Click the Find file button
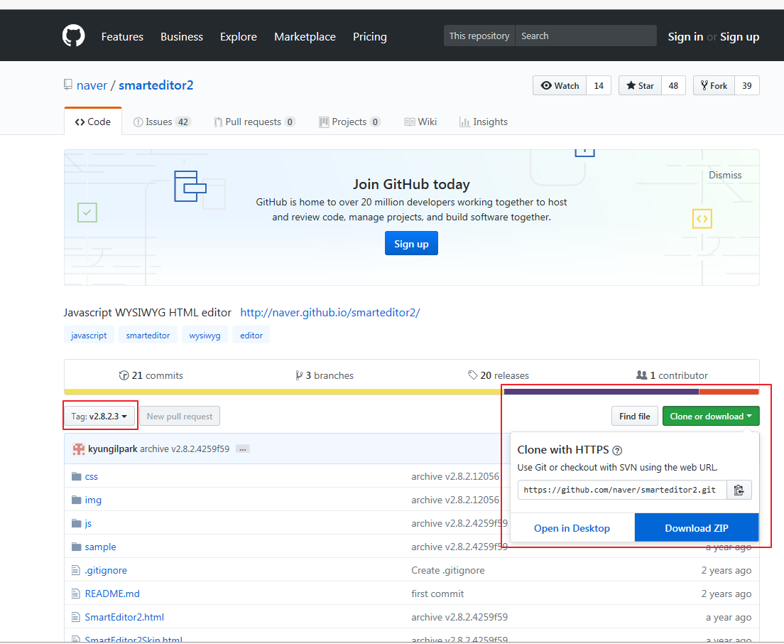 click(634, 417)
